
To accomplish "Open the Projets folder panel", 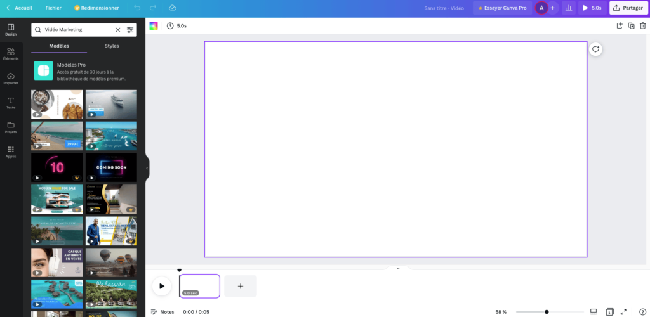I will coord(11,127).
